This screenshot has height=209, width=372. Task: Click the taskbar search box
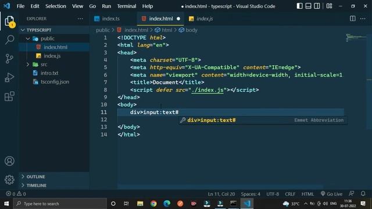tap(60, 204)
